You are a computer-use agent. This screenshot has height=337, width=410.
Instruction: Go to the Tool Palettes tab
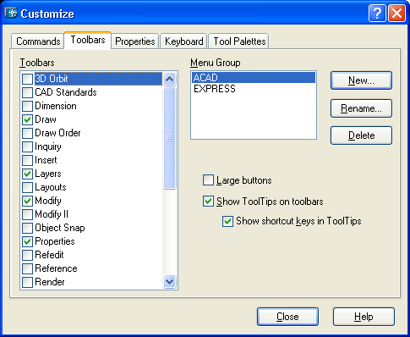click(239, 41)
